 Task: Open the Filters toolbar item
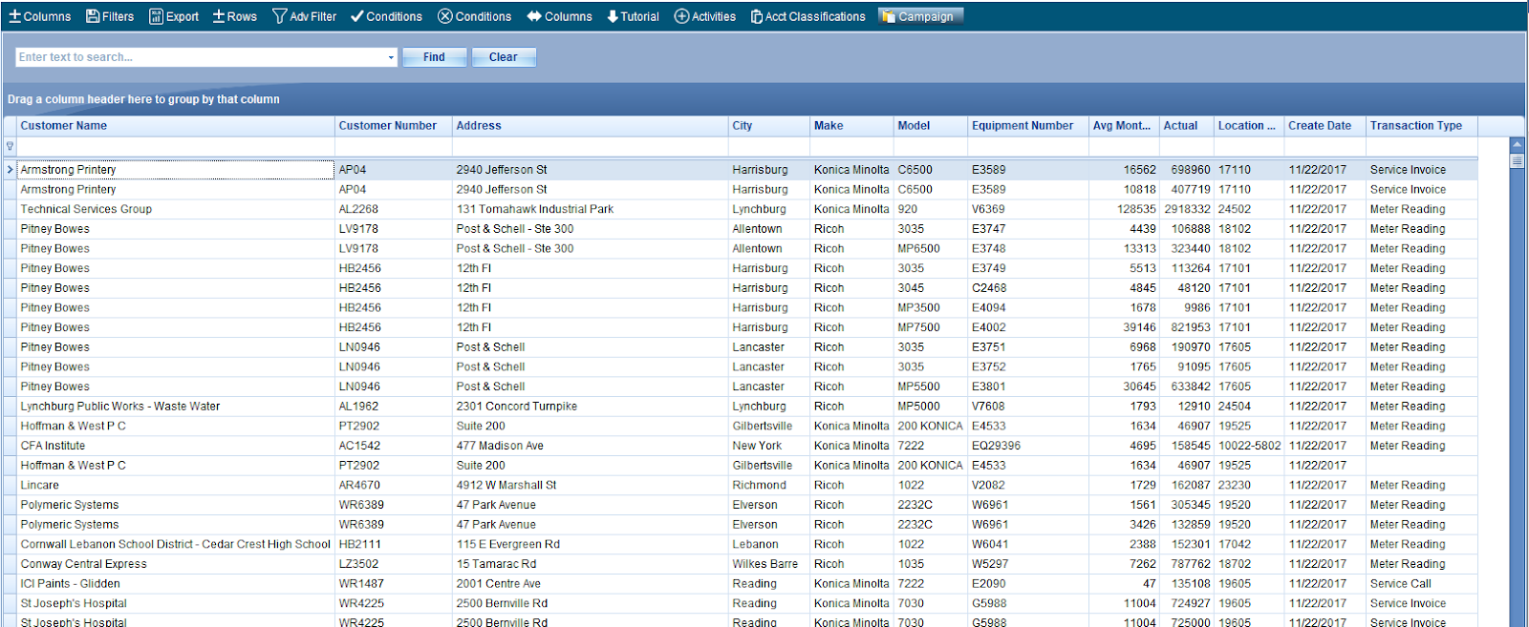(110, 16)
